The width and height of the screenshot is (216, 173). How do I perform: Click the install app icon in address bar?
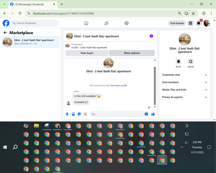pos(187,13)
